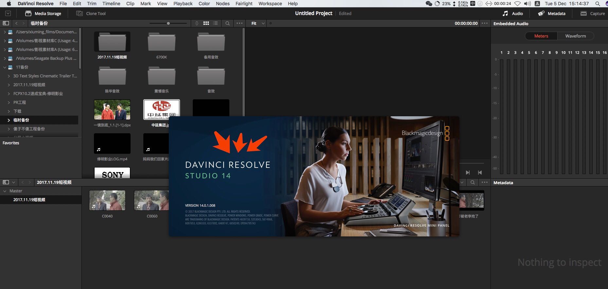Screen dimensions: 608x289
Task: Expand the PR工程 folder
Action: pos(9,103)
